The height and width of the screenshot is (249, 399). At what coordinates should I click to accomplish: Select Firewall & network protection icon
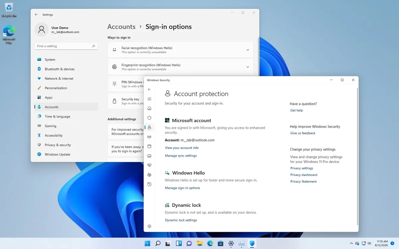click(x=149, y=137)
